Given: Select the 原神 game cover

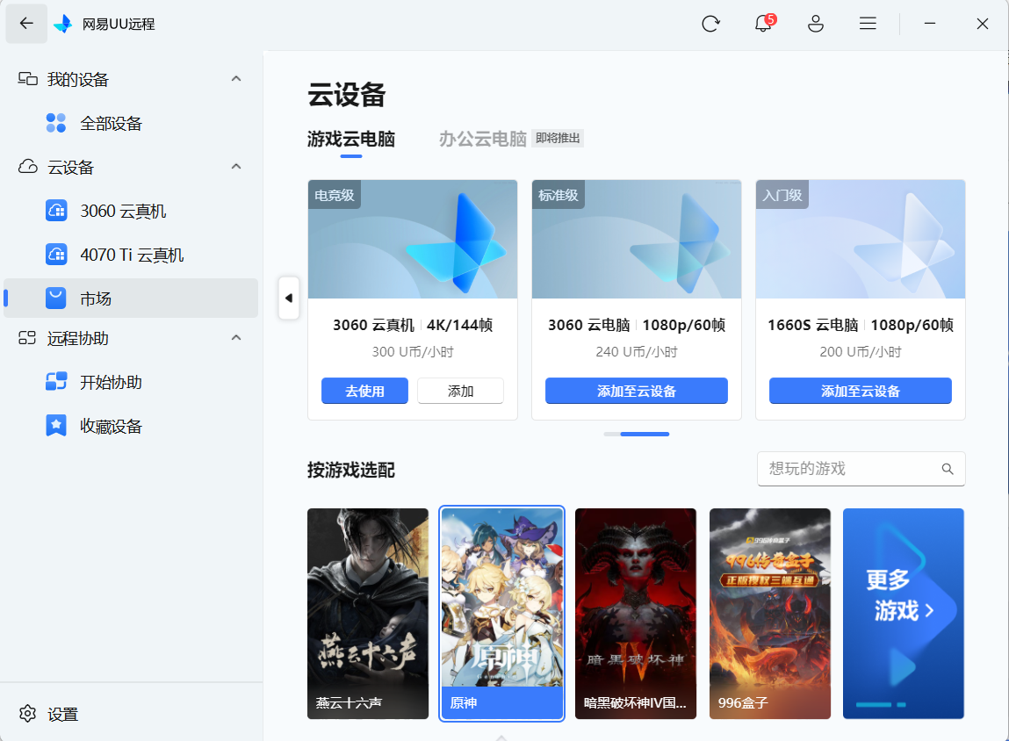Looking at the screenshot, I should point(502,614).
